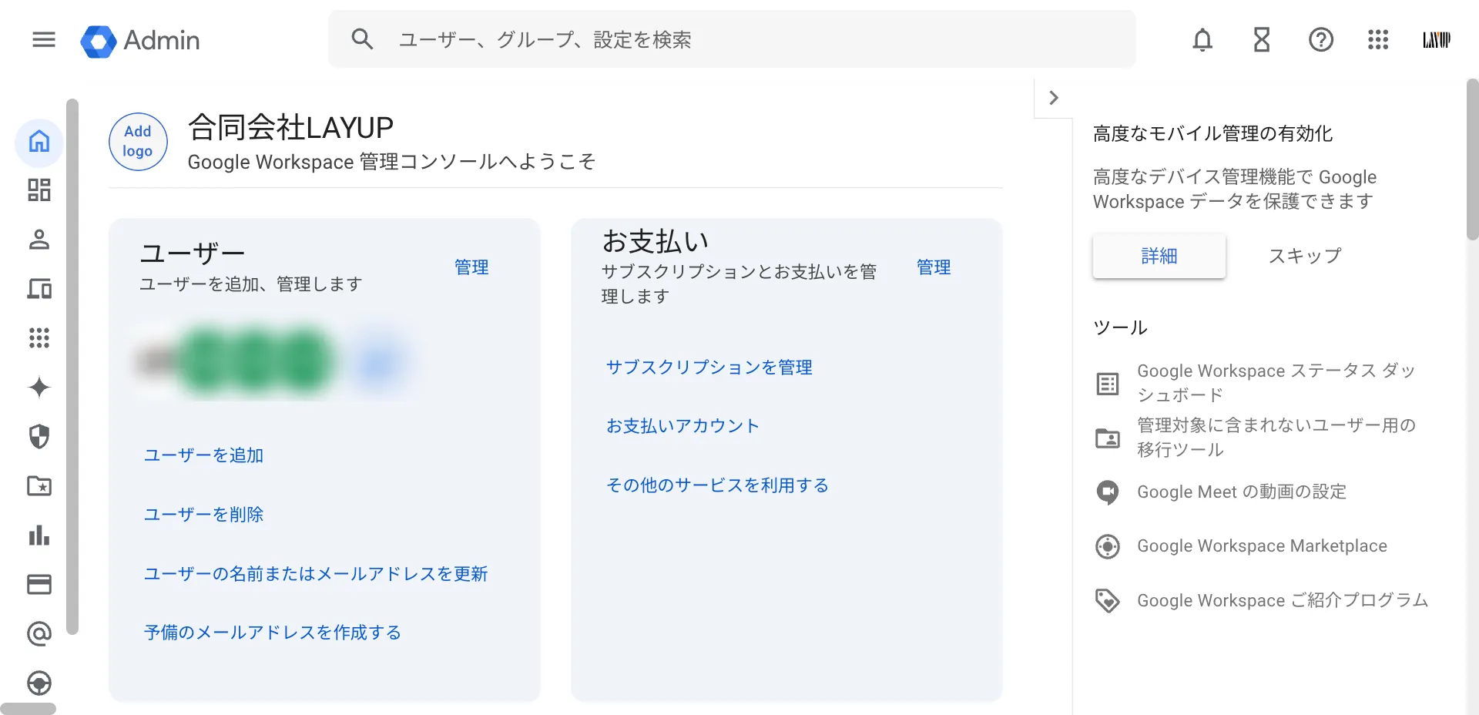Open Google Workspace ご紹介プログラム
This screenshot has height=715, width=1479.
click(1283, 600)
